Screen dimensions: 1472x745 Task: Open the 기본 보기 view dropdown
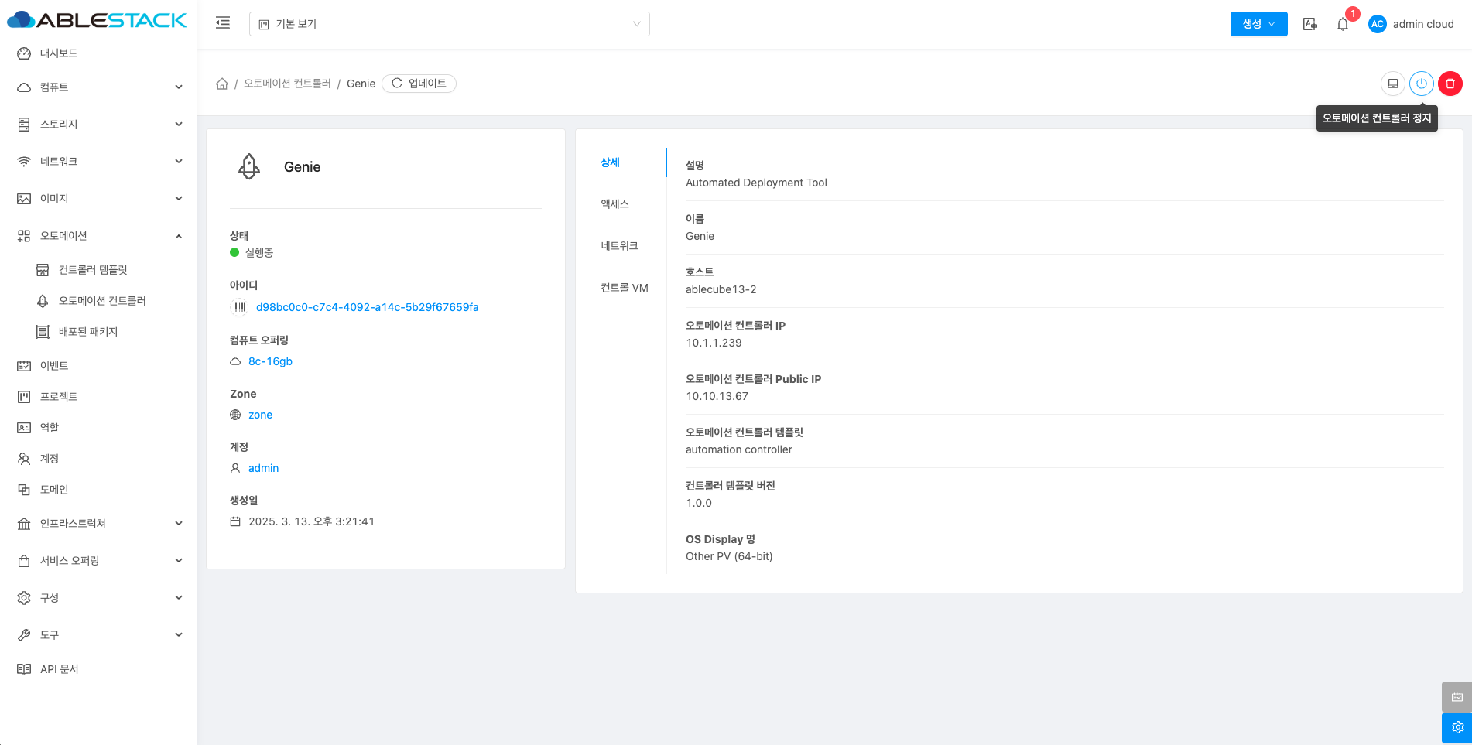click(449, 24)
